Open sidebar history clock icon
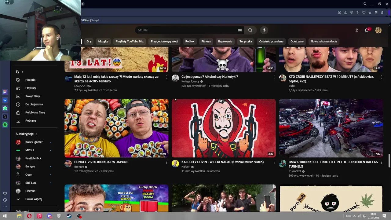This screenshot has height=220, width=391. pos(5,200)
